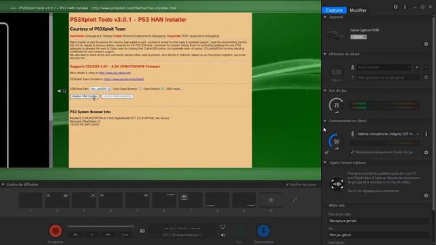Viewport: 436px width, 245px height.
Task: Select scene thumbnail 4
Action: tap(110, 200)
